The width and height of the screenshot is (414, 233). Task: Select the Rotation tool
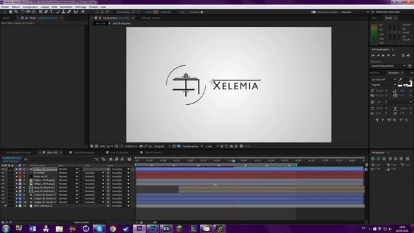coord(23,12)
